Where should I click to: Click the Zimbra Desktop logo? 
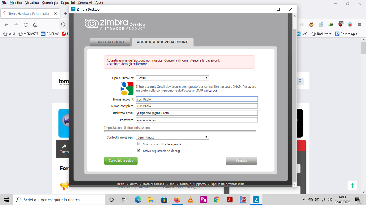tap(115, 24)
